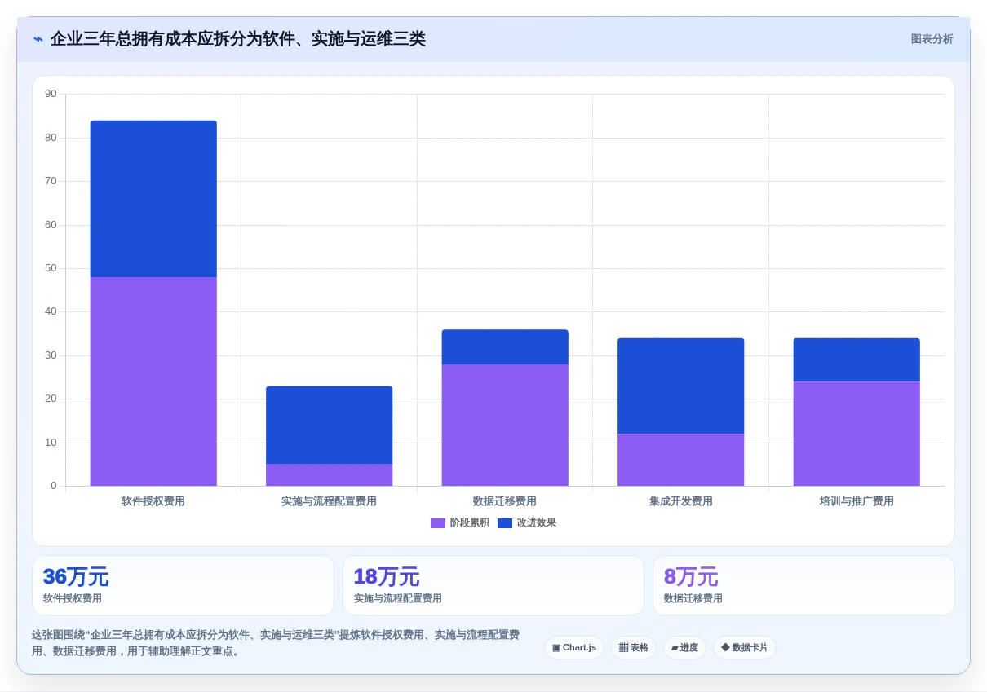Click the 表格 tag
Viewport: 987px width, 692px height.
(634, 648)
